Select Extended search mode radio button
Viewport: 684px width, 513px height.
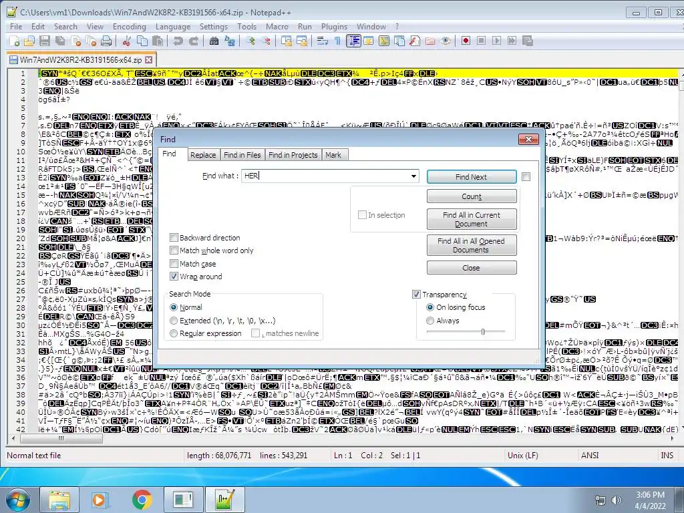pos(174,321)
